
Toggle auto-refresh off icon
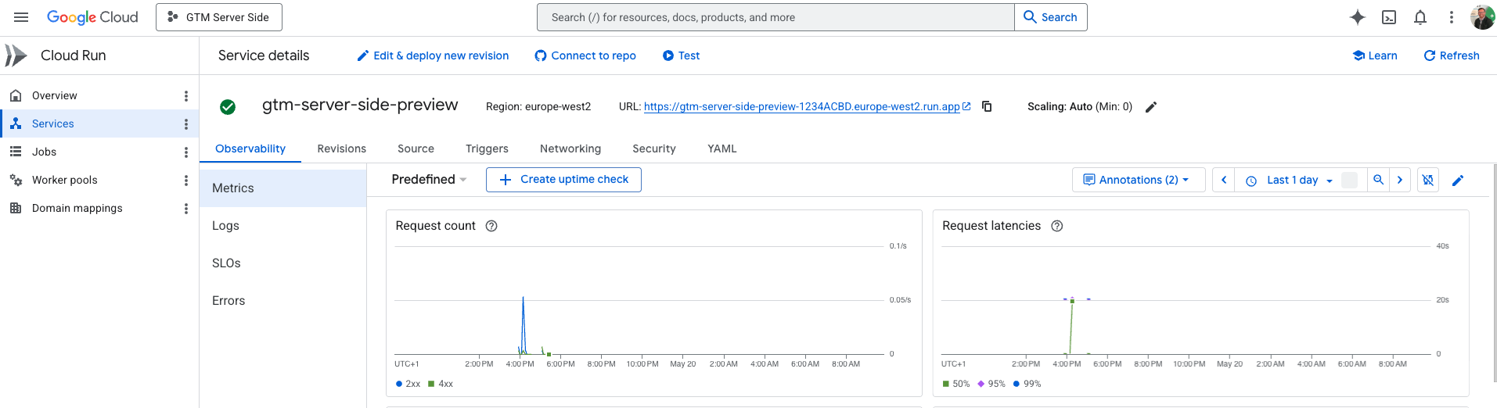point(1428,180)
